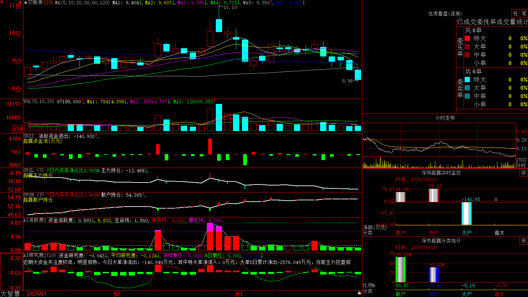The width and height of the screenshot is (528, 297).
Task: Click the cyan 特大 sell order swatch
Action: point(467,80)
